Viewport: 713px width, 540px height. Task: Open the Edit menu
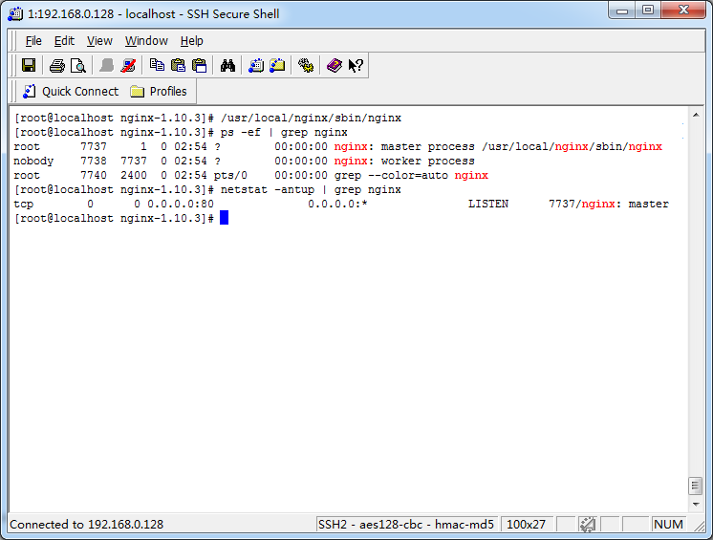point(64,41)
